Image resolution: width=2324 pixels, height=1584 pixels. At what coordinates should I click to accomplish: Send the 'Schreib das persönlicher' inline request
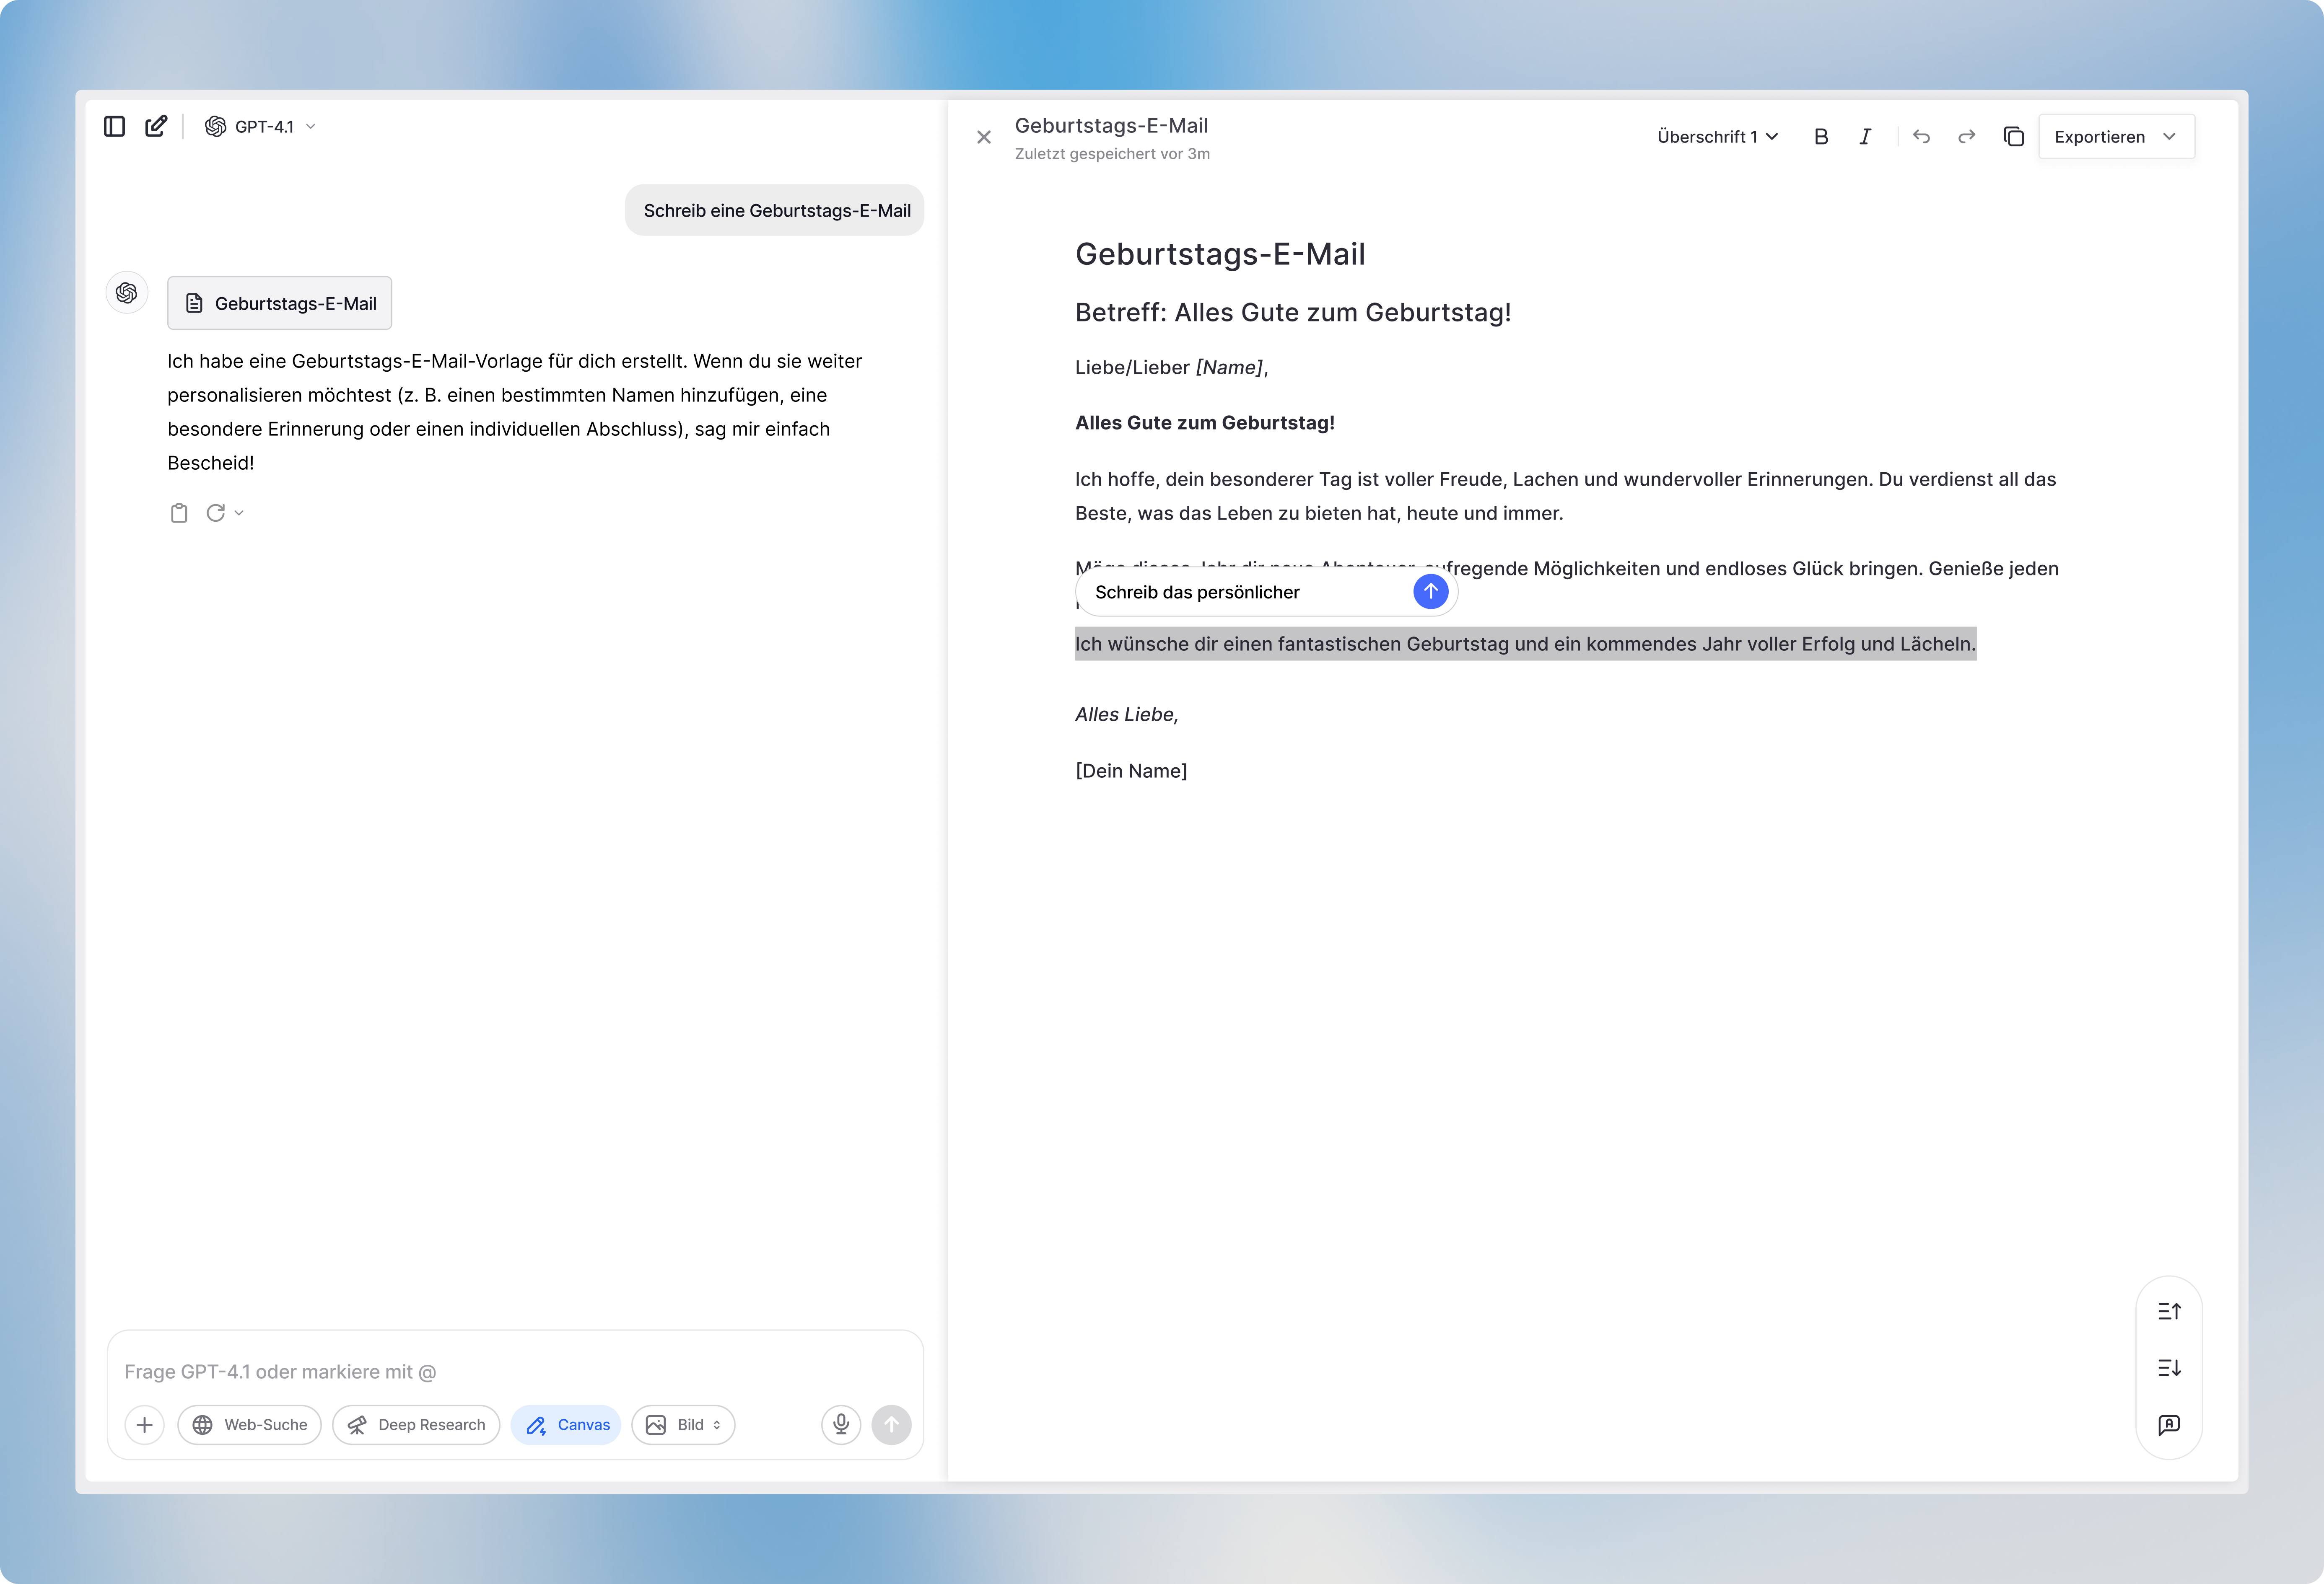pos(1430,592)
